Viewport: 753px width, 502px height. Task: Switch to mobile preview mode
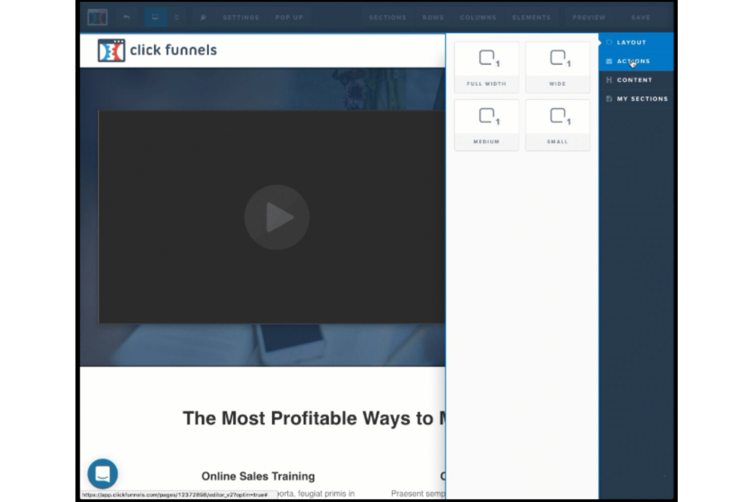[176, 17]
